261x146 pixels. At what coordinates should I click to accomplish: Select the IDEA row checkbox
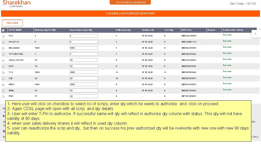tap(3, 66)
